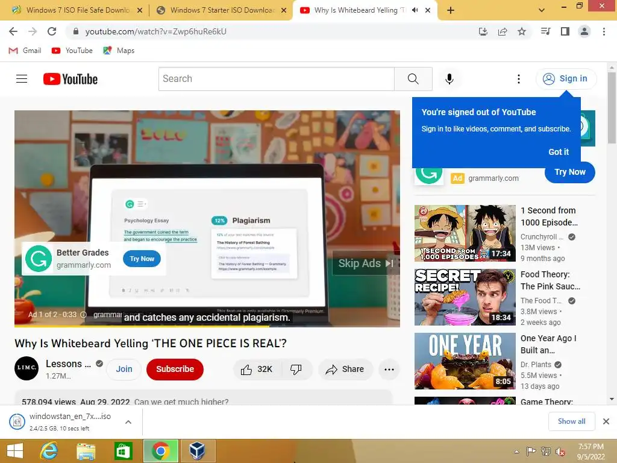Click the YouTube search magnifier button
This screenshot has width=617, height=463.
pos(413,79)
